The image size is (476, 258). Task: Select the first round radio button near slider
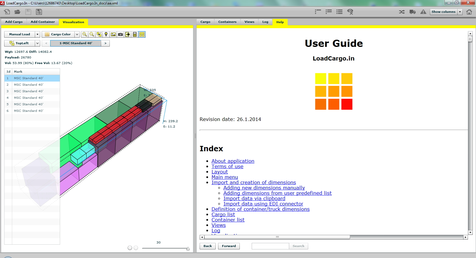point(130,248)
